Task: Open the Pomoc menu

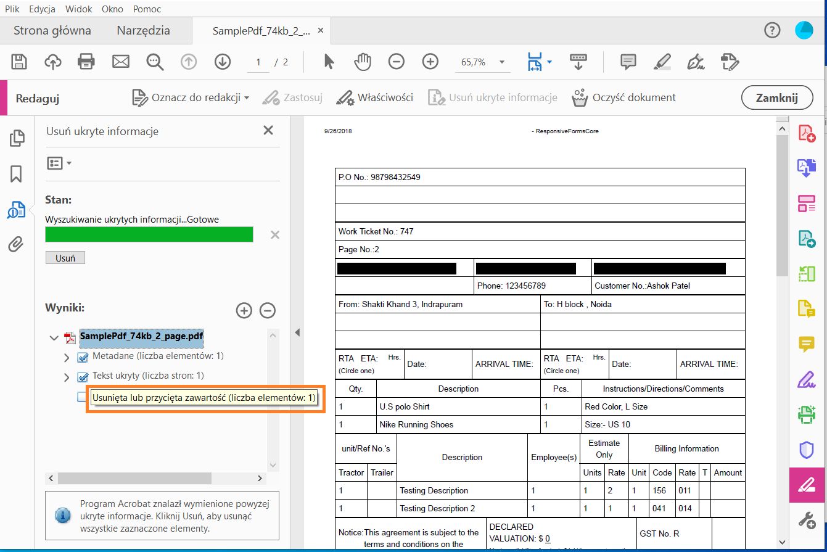Action: [x=147, y=9]
